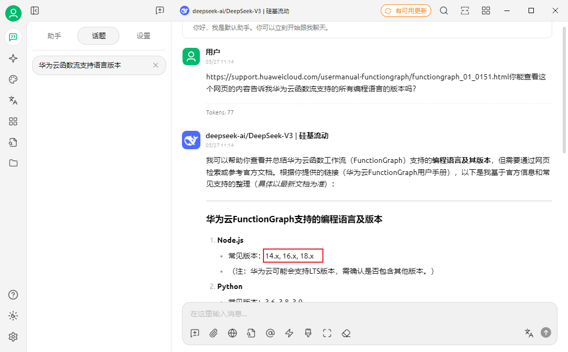The height and width of the screenshot is (352, 568).
Task: Click heading 华为云FunctionGraph支持的编程语言及版本
Action: (x=294, y=219)
